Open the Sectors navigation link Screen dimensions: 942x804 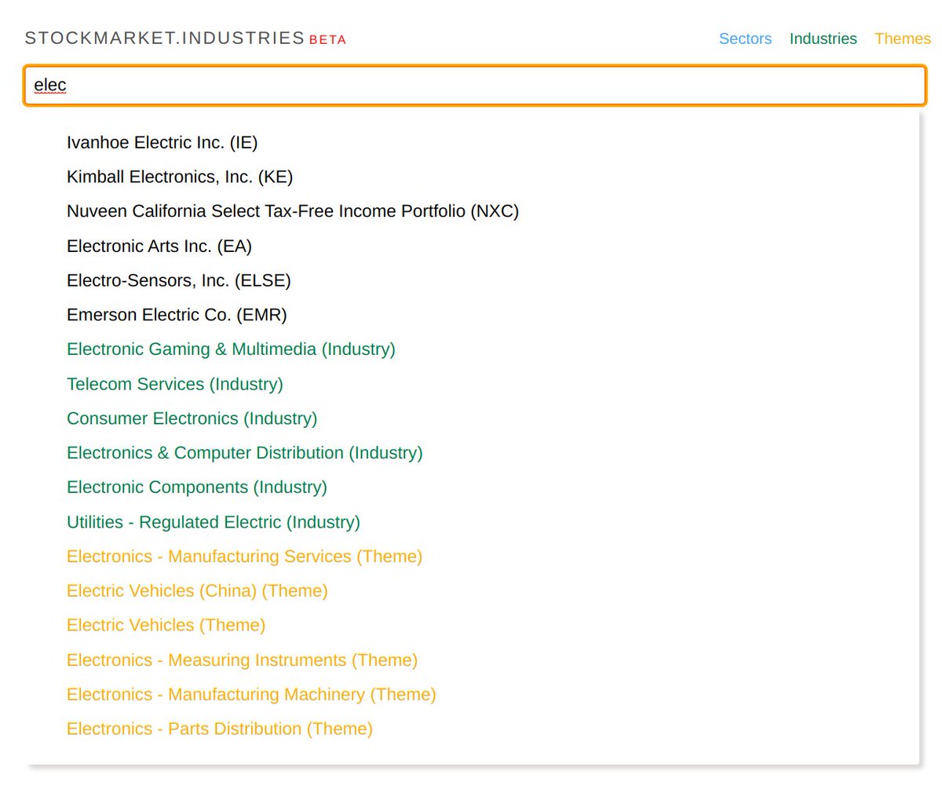pos(744,38)
